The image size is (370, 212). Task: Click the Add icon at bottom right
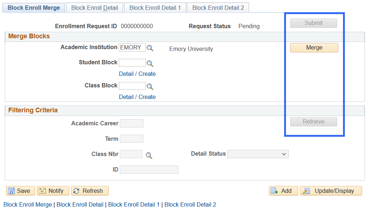[x=283, y=191]
